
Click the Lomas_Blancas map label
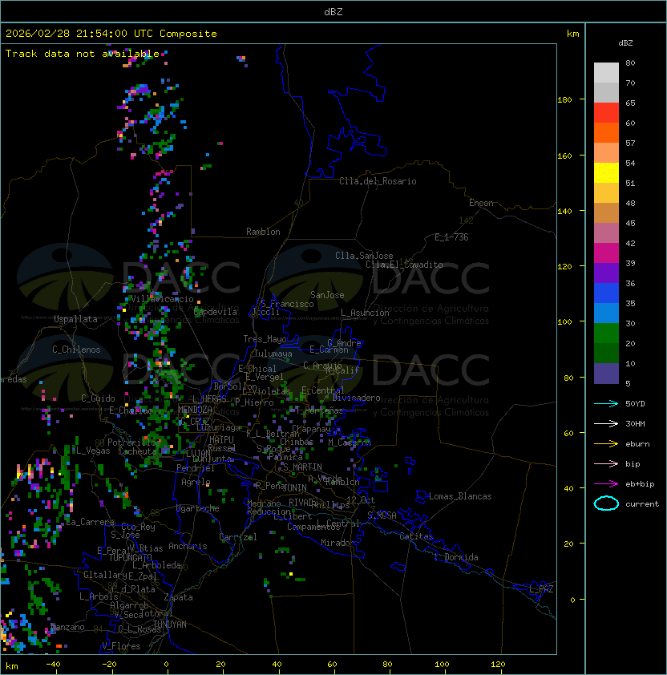point(460,496)
